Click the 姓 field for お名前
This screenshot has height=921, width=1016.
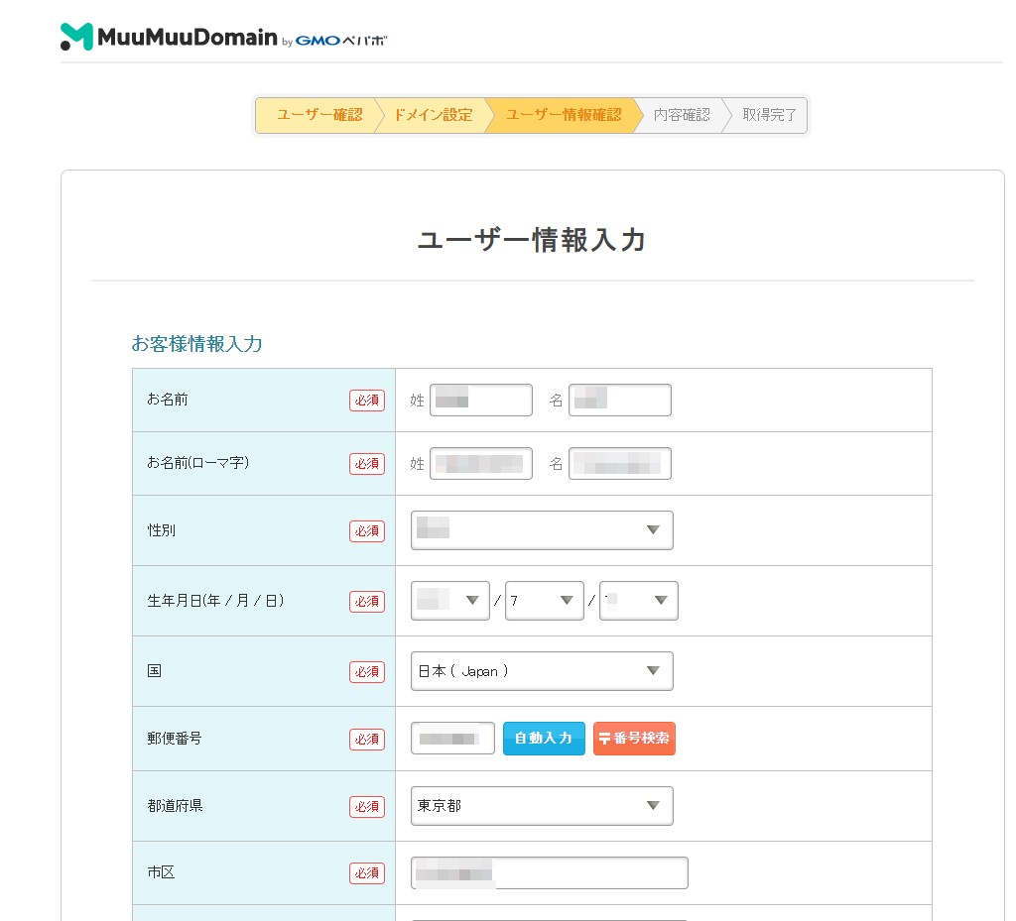[x=481, y=401]
